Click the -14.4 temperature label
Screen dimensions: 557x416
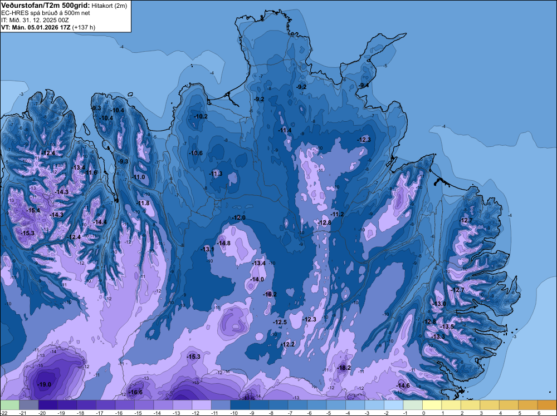click(x=100, y=222)
